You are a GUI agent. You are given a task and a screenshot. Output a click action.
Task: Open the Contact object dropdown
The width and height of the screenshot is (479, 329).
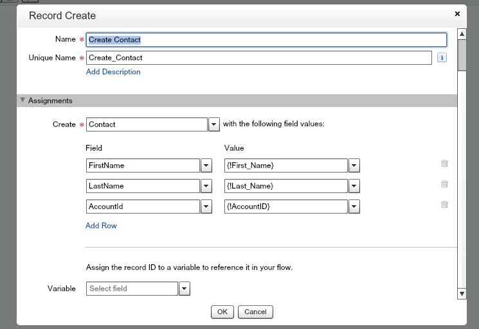214,124
